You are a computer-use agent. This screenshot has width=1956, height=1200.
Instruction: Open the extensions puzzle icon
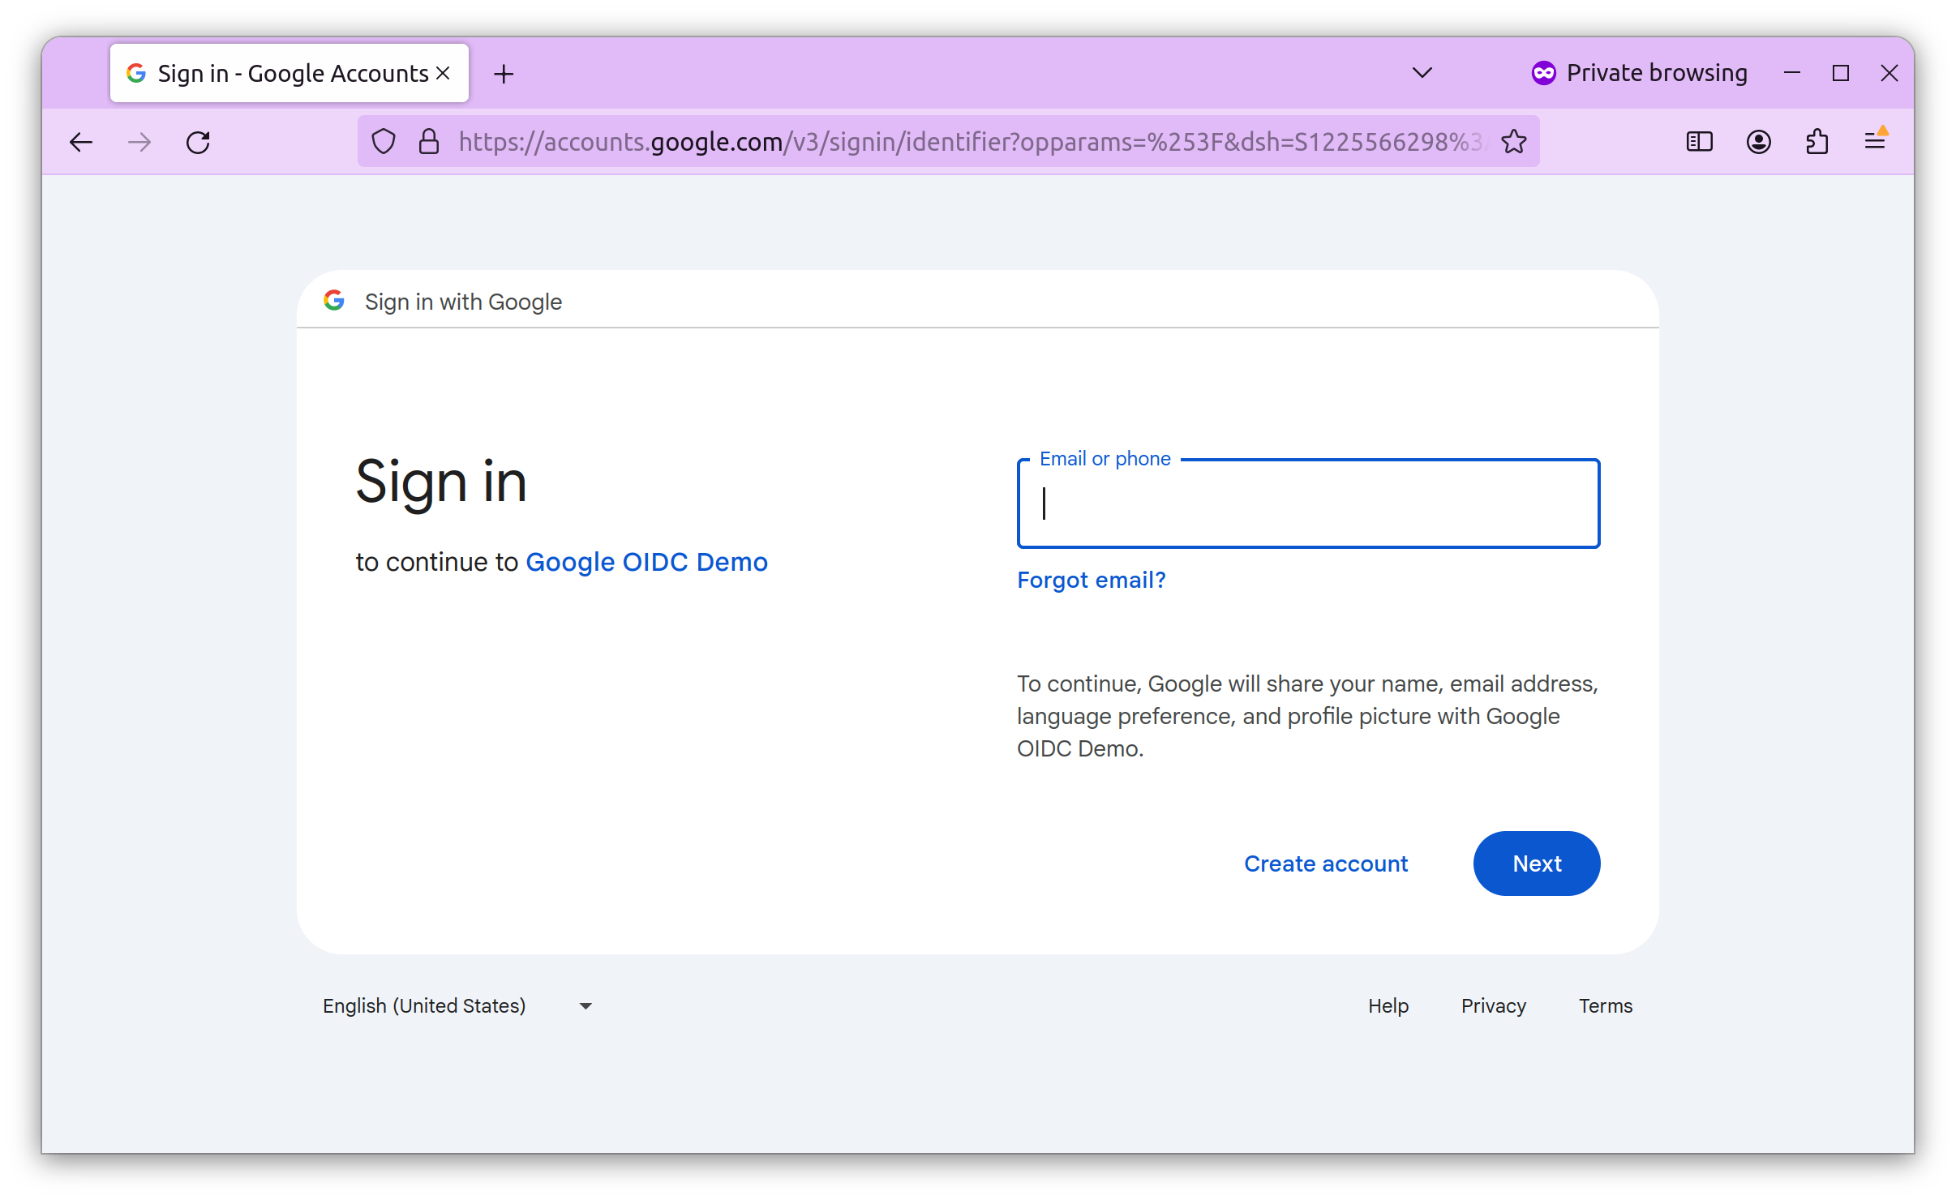click(x=1817, y=142)
